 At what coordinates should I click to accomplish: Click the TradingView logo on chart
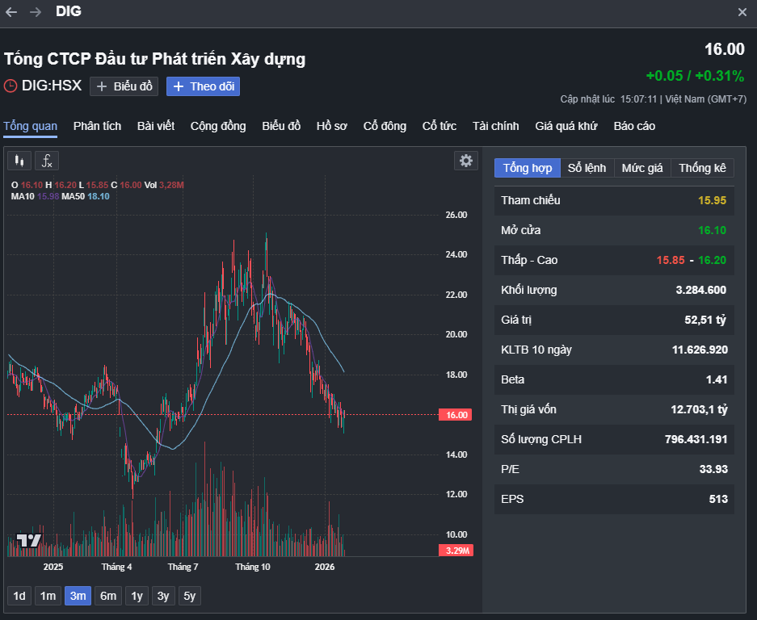29,541
